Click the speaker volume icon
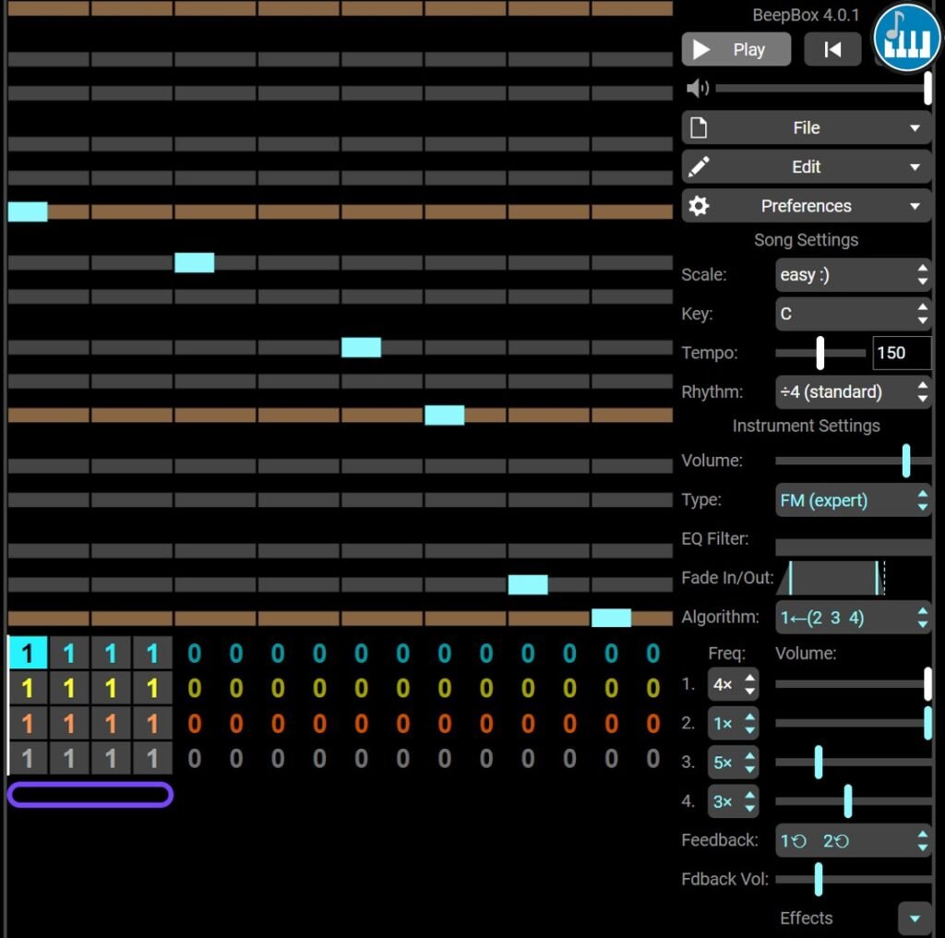 (698, 88)
